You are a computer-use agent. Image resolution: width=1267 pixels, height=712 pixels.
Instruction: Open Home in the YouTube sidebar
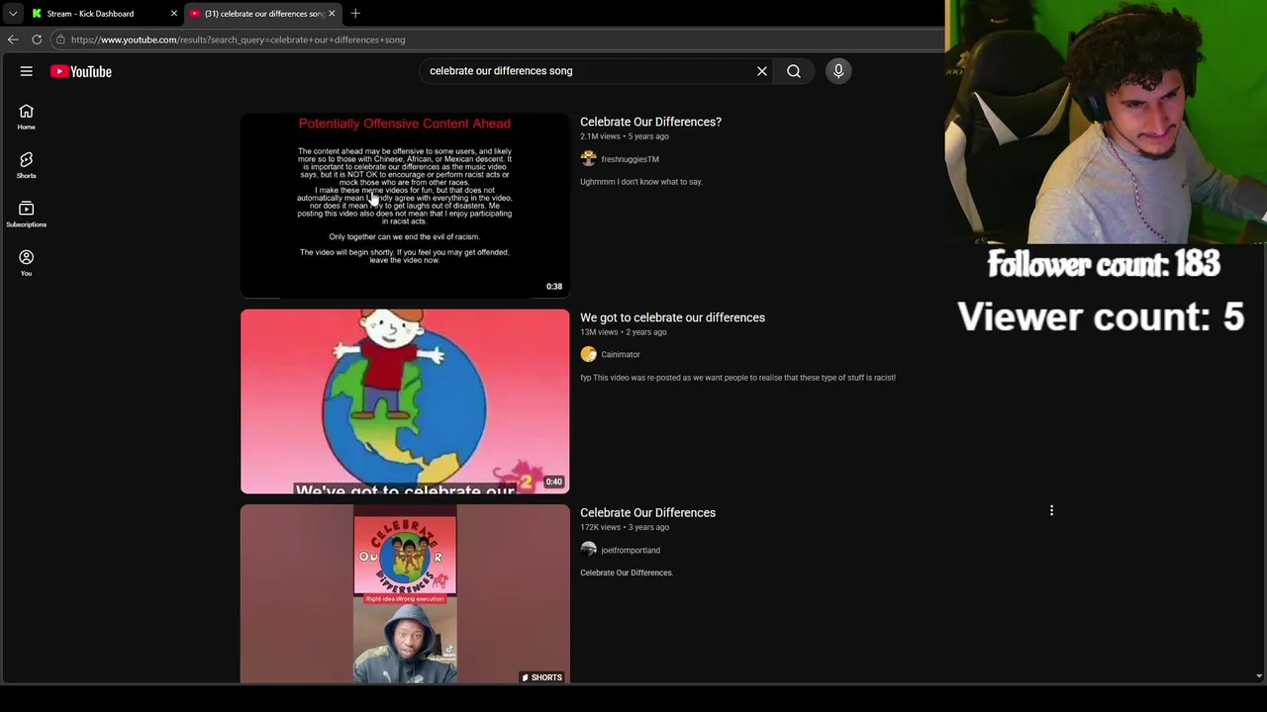(27, 117)
